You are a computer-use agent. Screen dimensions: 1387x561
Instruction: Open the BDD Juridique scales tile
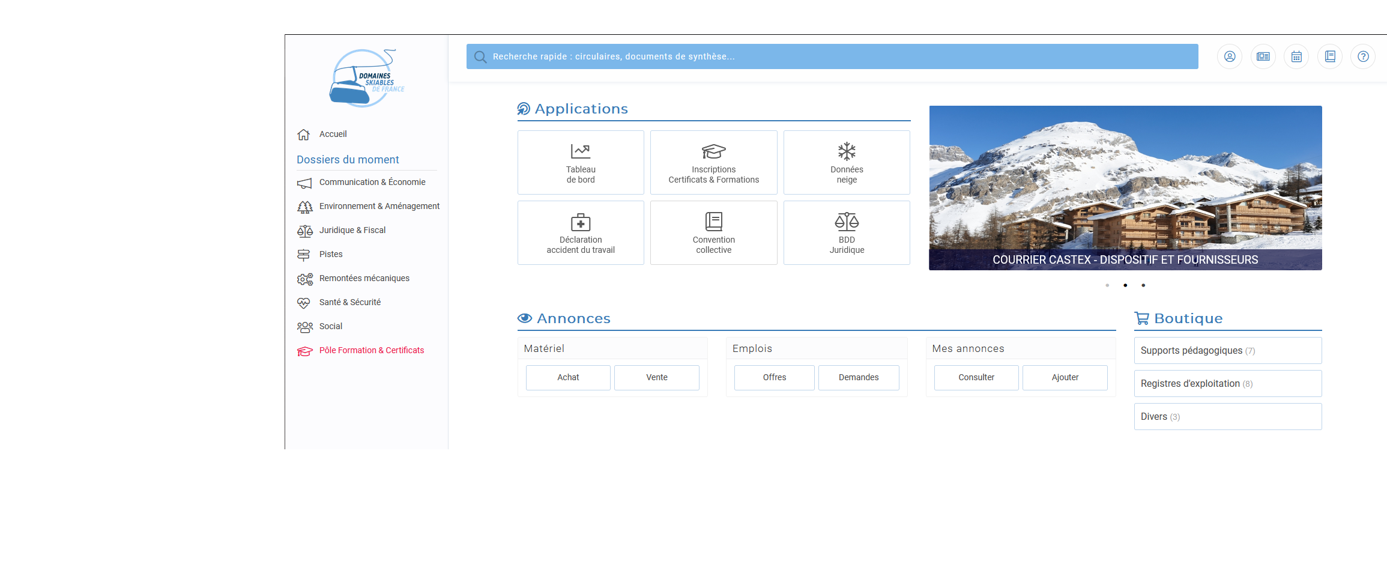pos(847,233)
